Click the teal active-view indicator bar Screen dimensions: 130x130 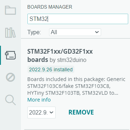point(0,55)
